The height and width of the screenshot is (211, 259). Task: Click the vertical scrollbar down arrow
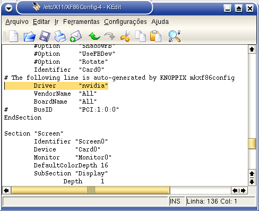252,182
